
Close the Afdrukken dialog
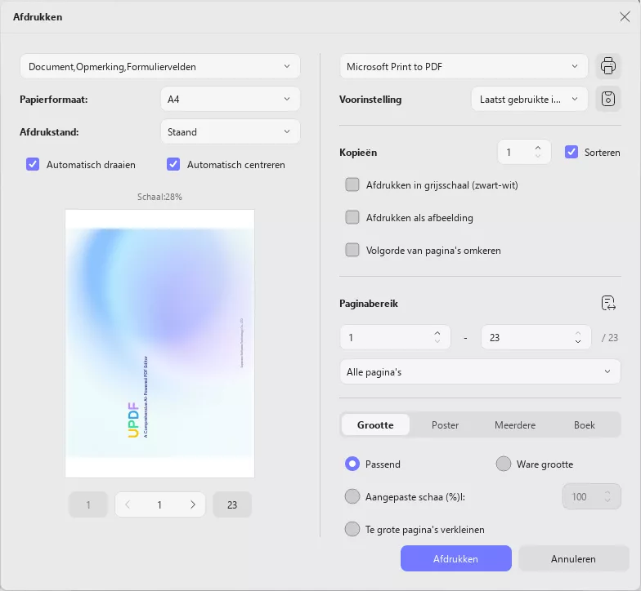625,16
